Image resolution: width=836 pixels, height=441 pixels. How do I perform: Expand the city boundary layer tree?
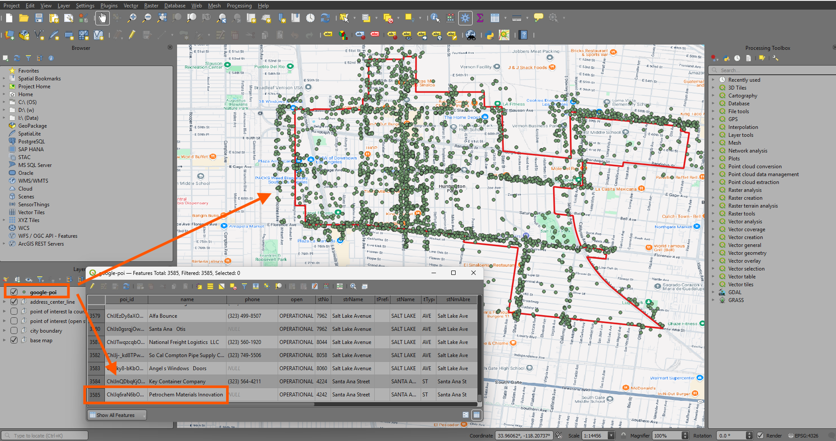(x=4, y=331)
